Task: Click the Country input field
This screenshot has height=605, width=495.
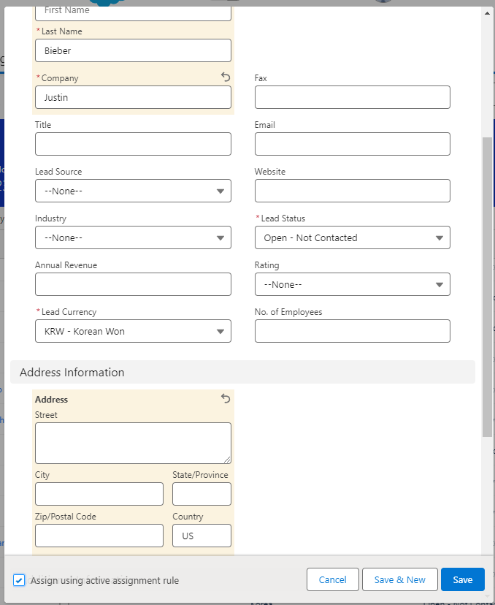Action: click(202, 536)
